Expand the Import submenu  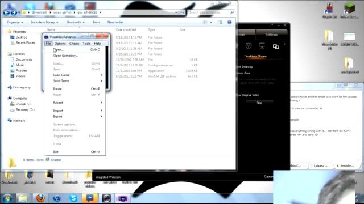tap(75, 110)
